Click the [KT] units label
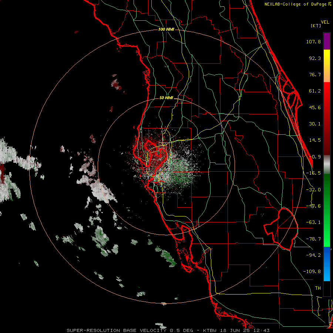 pos(316,26)
